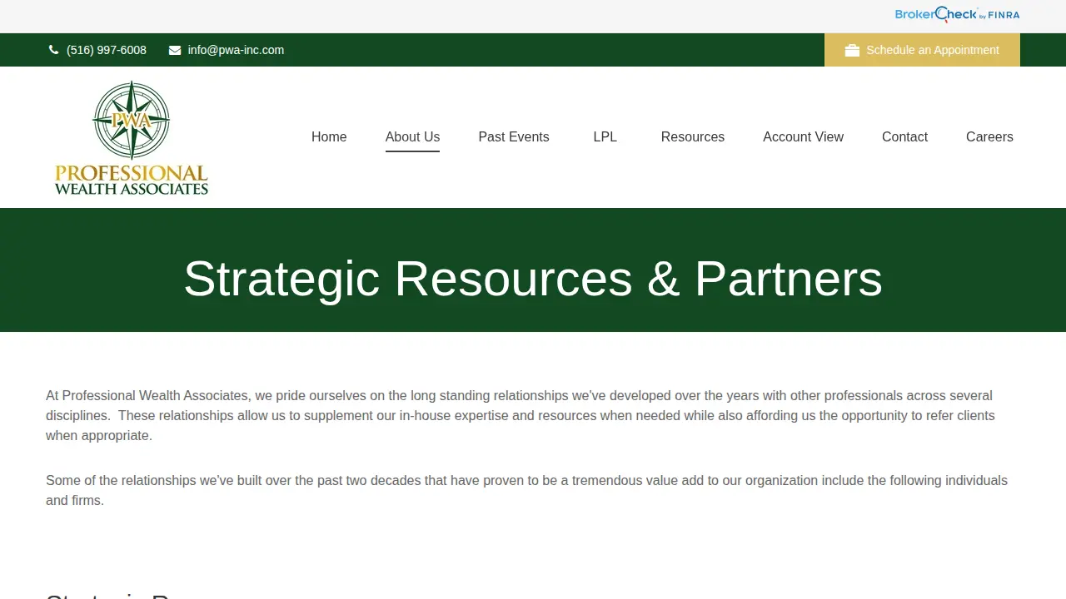Visit the Careers page
Screen dimensions: 1066x599
click(989, 137)
